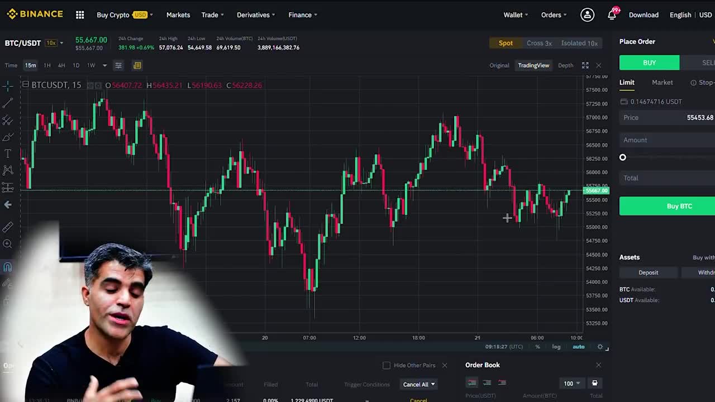Show bids-only order book view
Viewport: 715px width, 402px height.
click(x=487, y=382)
